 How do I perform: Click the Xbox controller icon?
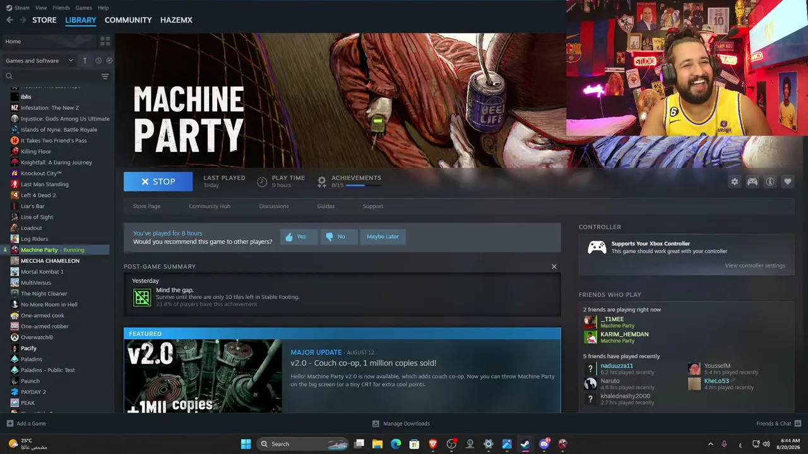597,247
